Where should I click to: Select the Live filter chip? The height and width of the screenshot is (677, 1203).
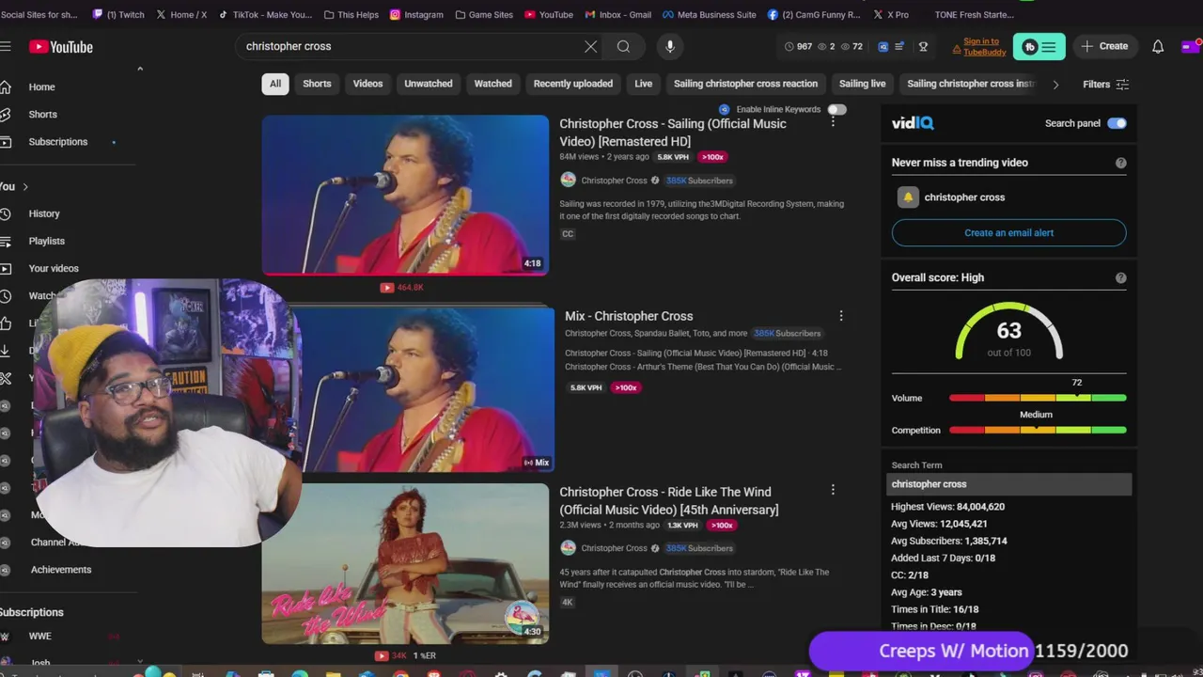pos(643,84)
